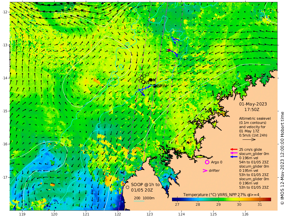Click the latitude axis label -15

[5, 111]
